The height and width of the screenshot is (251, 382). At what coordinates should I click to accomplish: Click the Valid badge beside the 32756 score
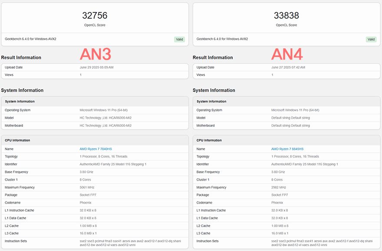click(x=179, y=40)
